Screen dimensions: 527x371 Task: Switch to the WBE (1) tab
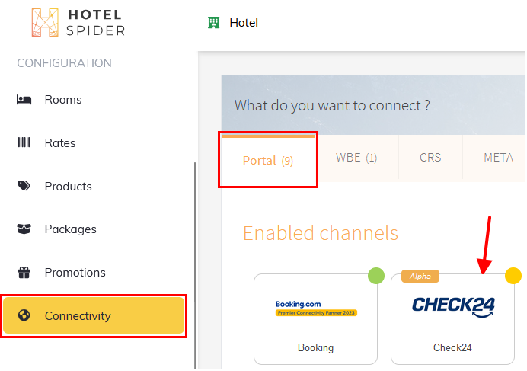pyautogui.click(x=356, y=158)
